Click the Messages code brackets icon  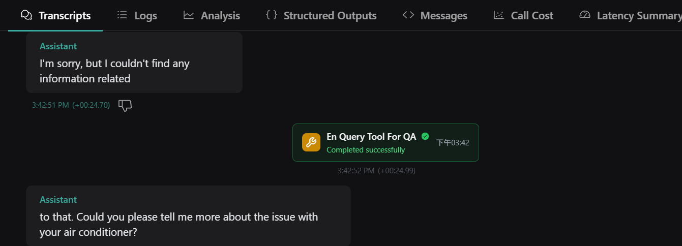click(x=408, y=15)
